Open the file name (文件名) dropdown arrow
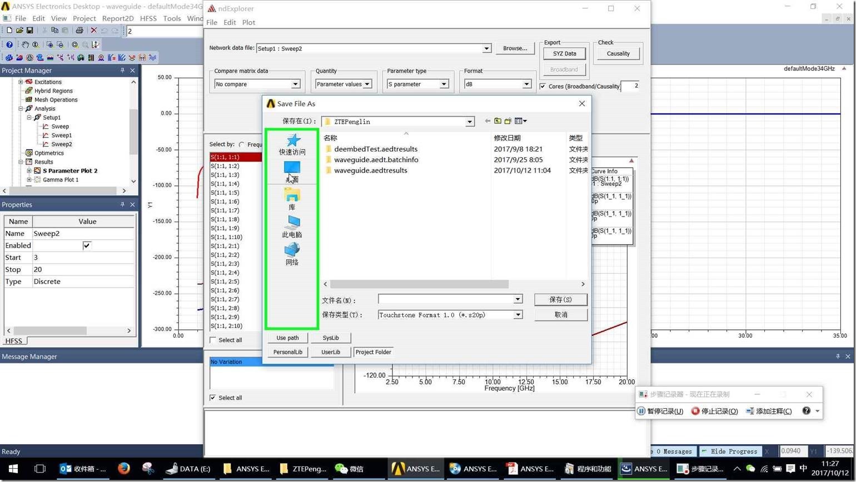Image resolution: width=856 pixels, height=482 pixels. click(x=517, y=299)
